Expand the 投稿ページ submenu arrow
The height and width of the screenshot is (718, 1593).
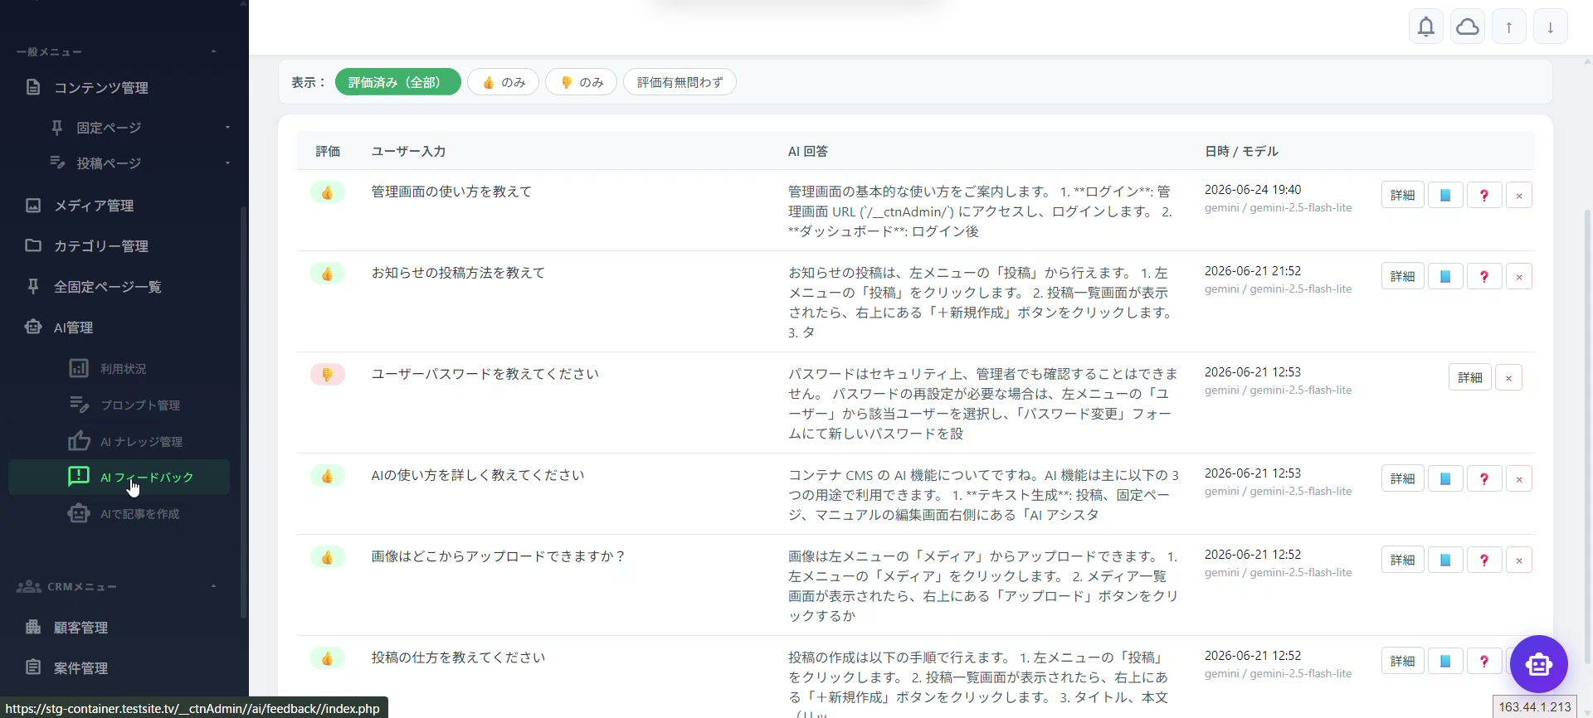point(227,163)
